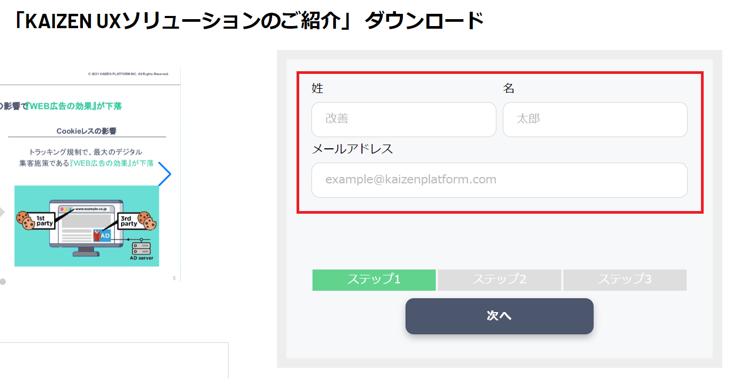Click the gray left arrow on the slide carousel
The width and height of the screenshot is (735, 379).
tap(3, 212)
